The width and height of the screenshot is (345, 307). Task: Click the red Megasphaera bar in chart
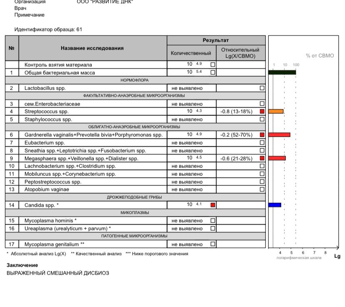point(277,158)
